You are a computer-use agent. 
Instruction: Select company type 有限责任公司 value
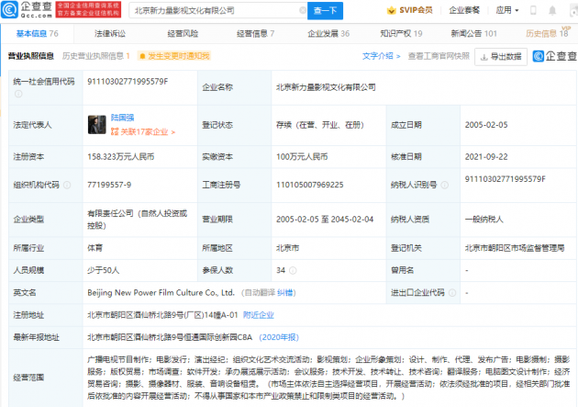click(137, 220)
